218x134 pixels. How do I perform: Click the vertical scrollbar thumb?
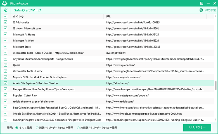(216, 86)
